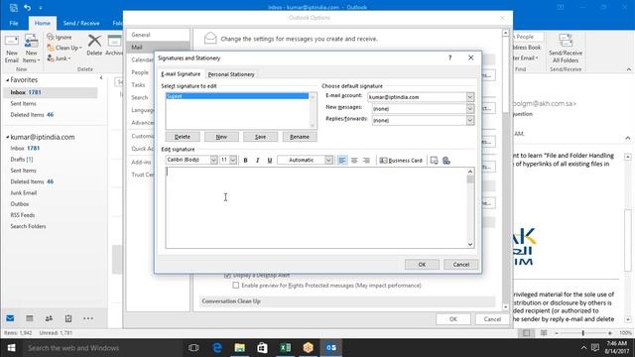
Task: Click in the Edit signature text area
Action: point(317,207)
